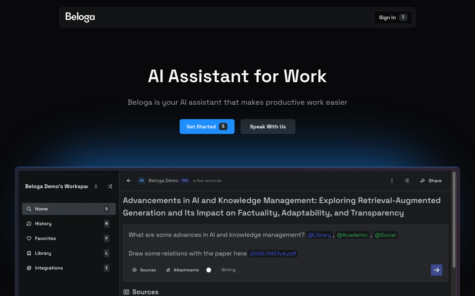Viewport: 475px width, 296px height.
Task: Click the back arrow next to Beloga Demo
Action: (x=129, y=181)
